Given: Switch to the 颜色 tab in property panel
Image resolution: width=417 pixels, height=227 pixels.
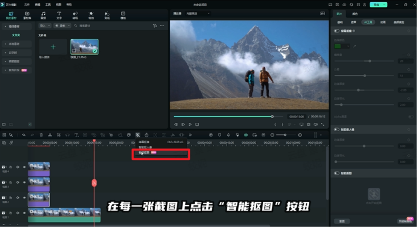Looking at the screenshot, I should pyautogui.click(x=355, y=14).
